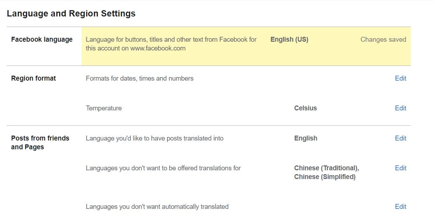Click Languages you don't want automatically translated text
The height and width of the screenshot is (219, 434).
(157, 207)
